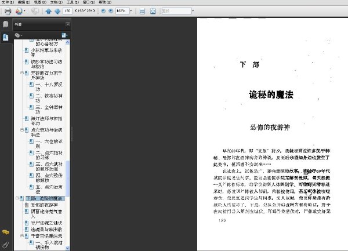
Task: Select bookmark 五、点穴治病法
Action: [x=49, y=189]
